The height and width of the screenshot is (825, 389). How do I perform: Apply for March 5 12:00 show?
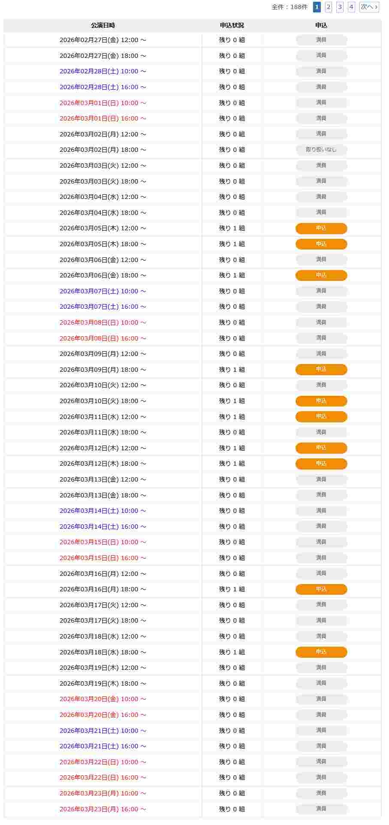tap(321, 228)
